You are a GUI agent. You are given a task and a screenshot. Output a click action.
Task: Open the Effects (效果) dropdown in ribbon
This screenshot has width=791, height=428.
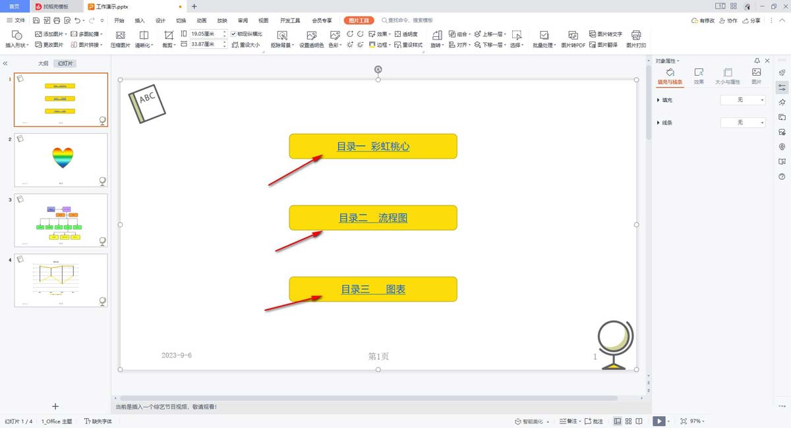[380, 34]
